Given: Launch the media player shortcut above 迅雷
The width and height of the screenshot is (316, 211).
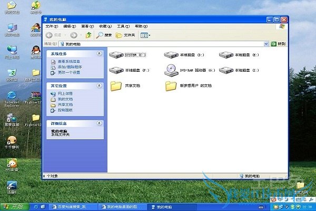Looking at the screenshot, I should (12, 165).
